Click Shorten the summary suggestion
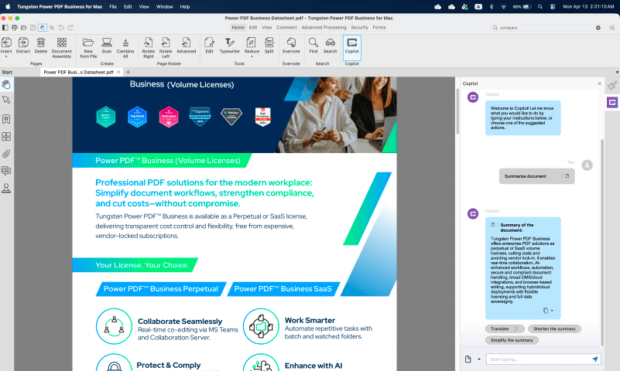620x371 pixels. pyautogui.click(x=554, y=328)
